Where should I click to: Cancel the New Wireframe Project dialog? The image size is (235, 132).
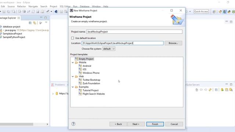(x=174, y=124)
